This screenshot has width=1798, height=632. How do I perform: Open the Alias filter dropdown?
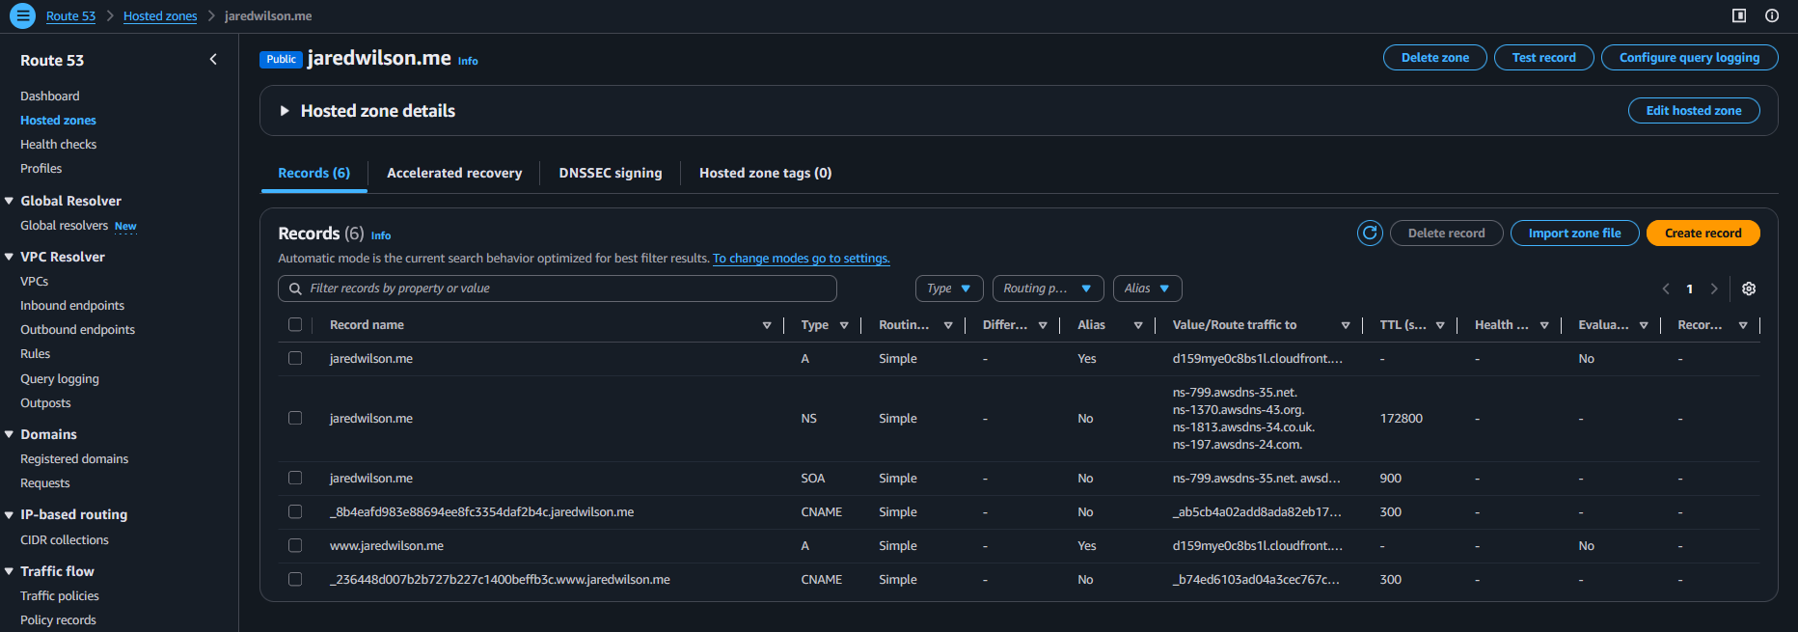click(1147, 289)
